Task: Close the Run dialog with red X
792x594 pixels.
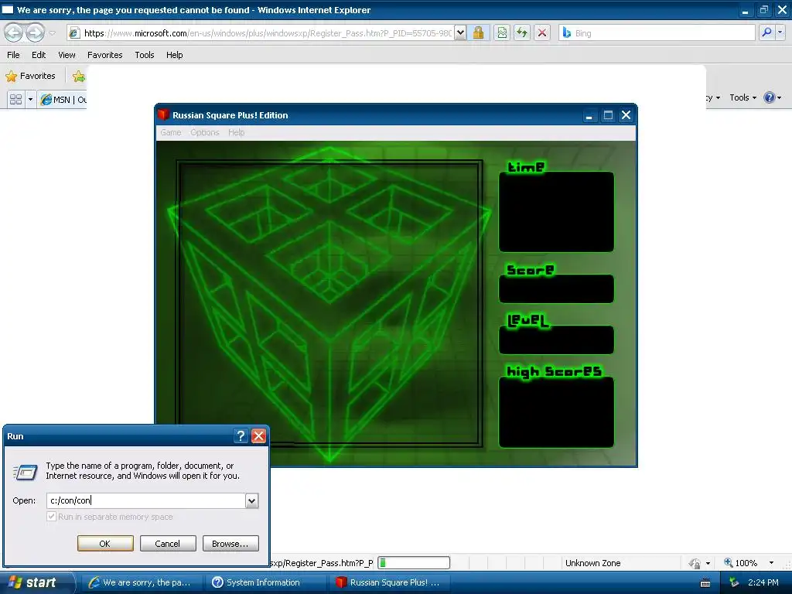Action: (258, 436)
